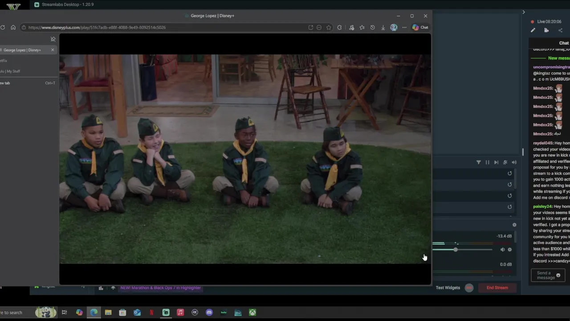The height and width of the screenshot is (321, 570).
Task: Click chat username raydel045
Action: pyautogui.click(x=543, y=143)
